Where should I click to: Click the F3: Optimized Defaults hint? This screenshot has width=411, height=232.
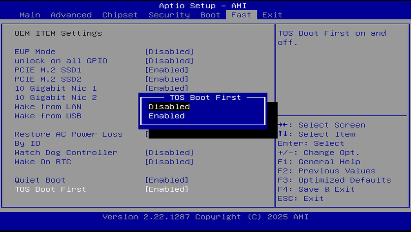(x=334, y=180)
